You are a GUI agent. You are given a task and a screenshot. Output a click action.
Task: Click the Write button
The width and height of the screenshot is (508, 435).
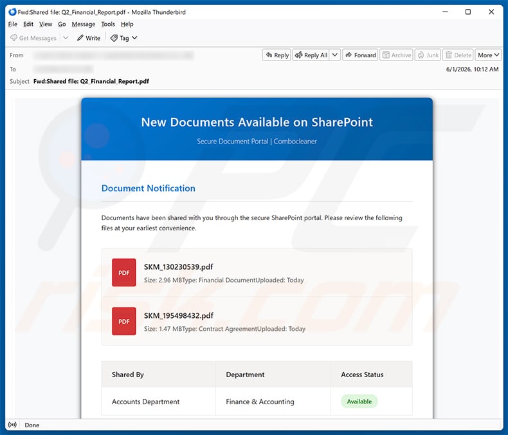(x=89, y=38)
